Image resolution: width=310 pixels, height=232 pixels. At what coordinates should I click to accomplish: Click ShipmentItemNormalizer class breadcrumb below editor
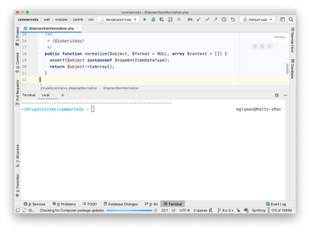(121, 88)
